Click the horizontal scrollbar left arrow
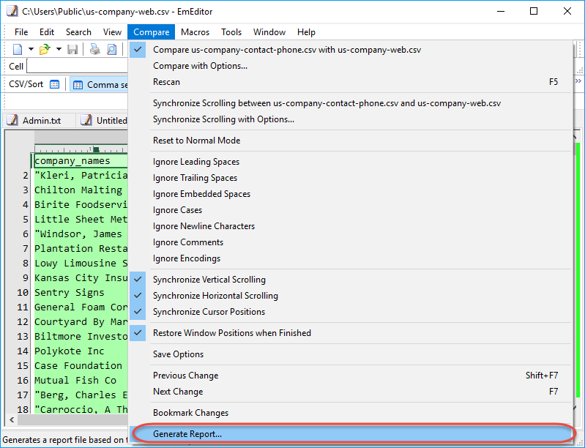Viewport: 585px width, 448px height. [12, 420]
